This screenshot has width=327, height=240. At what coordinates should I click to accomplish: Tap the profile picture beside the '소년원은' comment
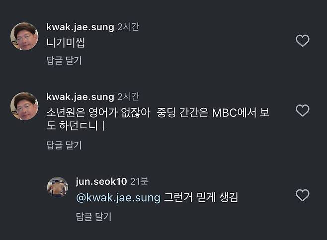(24, 106)
